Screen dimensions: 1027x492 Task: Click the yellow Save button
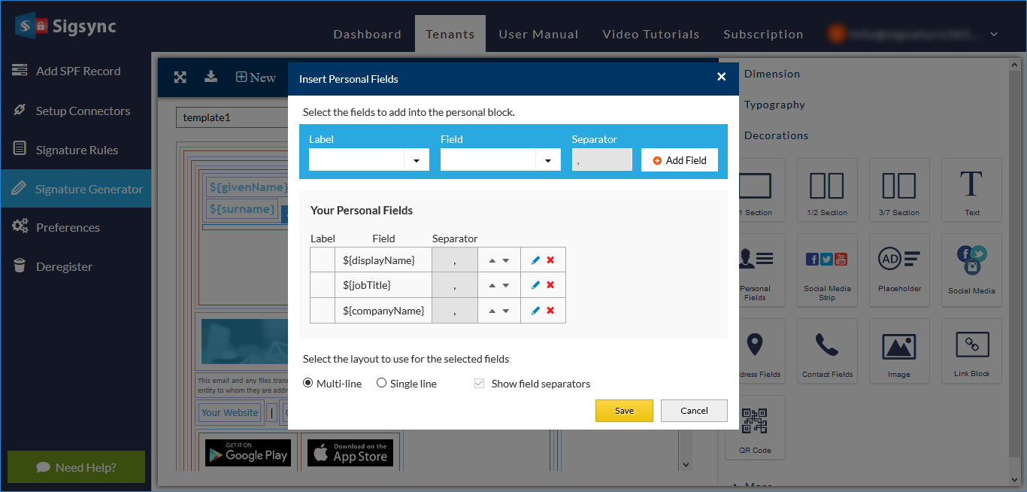coord(624,411)
